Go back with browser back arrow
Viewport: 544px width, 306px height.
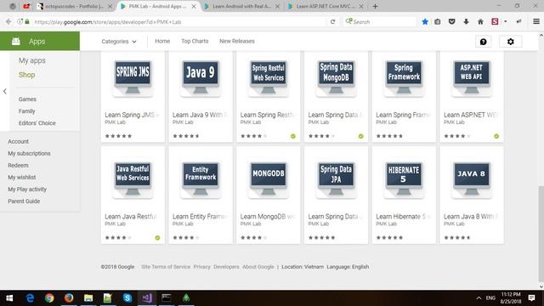pyautogui.click(x=8, y=22)
